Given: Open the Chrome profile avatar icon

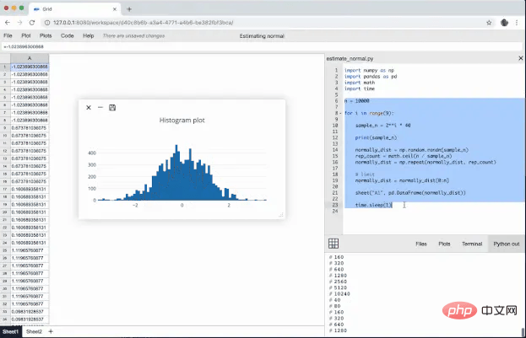Looking at the screenshot, I should [504, 23].
